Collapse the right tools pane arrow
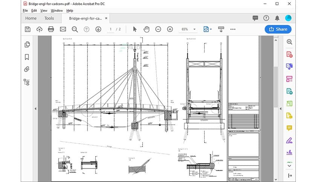This screenshot has height=182, width=315. click(x=281, y=109)
